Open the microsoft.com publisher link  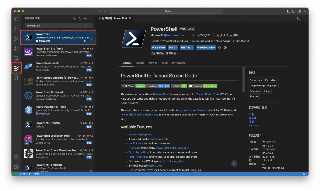(x=177, y=35)
